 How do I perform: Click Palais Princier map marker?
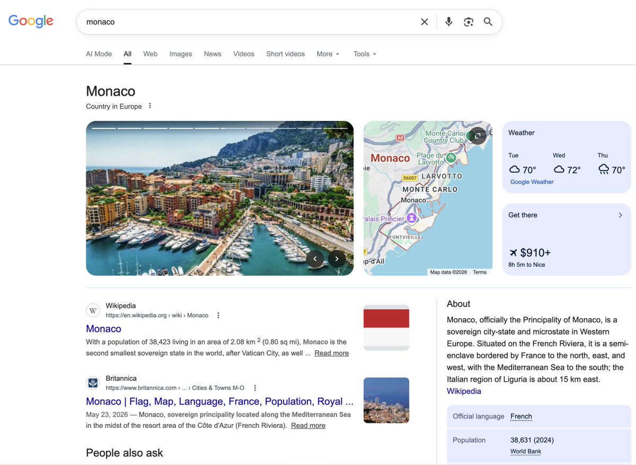pyautogui.click(x=412, y=218)
